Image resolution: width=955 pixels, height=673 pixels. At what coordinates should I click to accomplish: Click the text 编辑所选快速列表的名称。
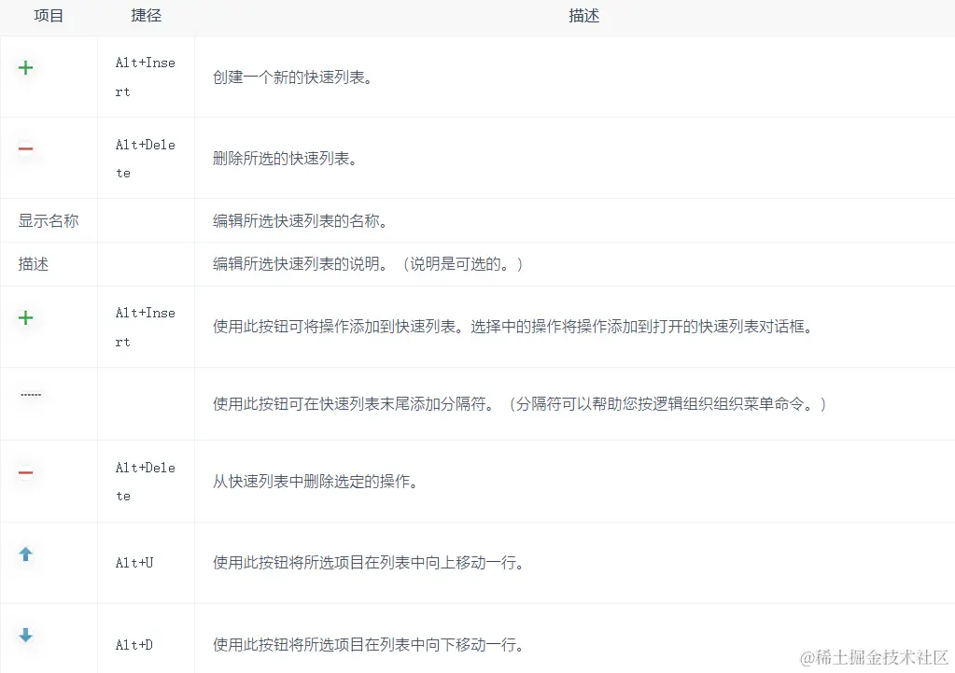(x=301, y=220)
